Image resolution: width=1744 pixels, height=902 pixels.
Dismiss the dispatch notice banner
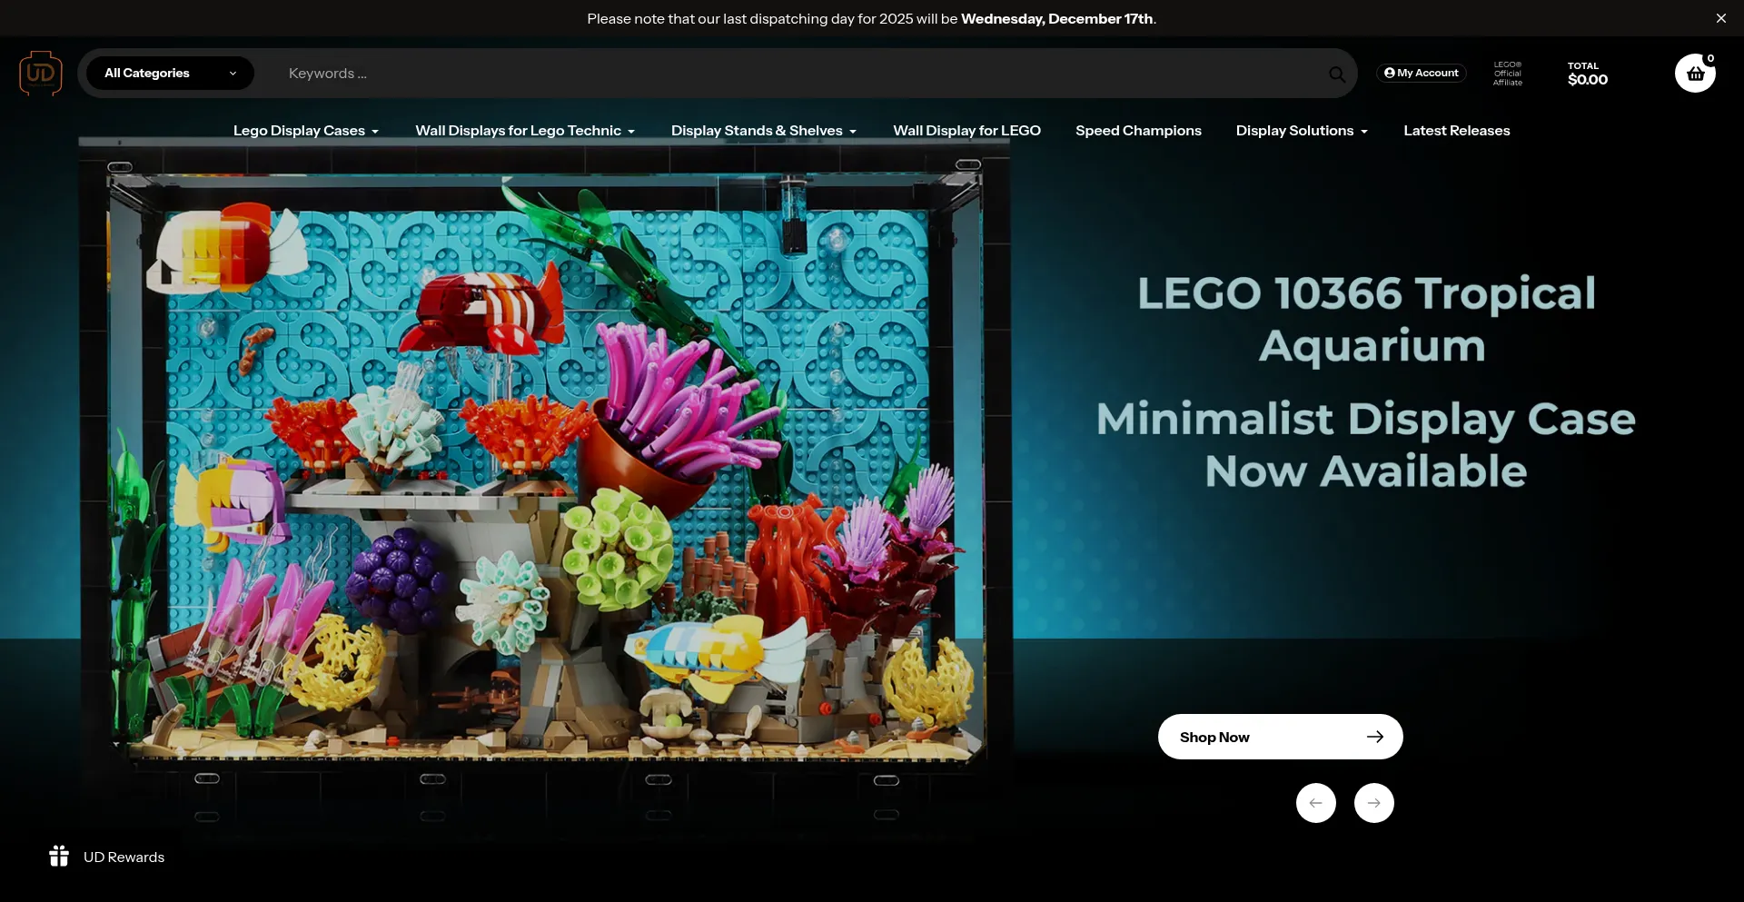click(x=1720, y=18)
